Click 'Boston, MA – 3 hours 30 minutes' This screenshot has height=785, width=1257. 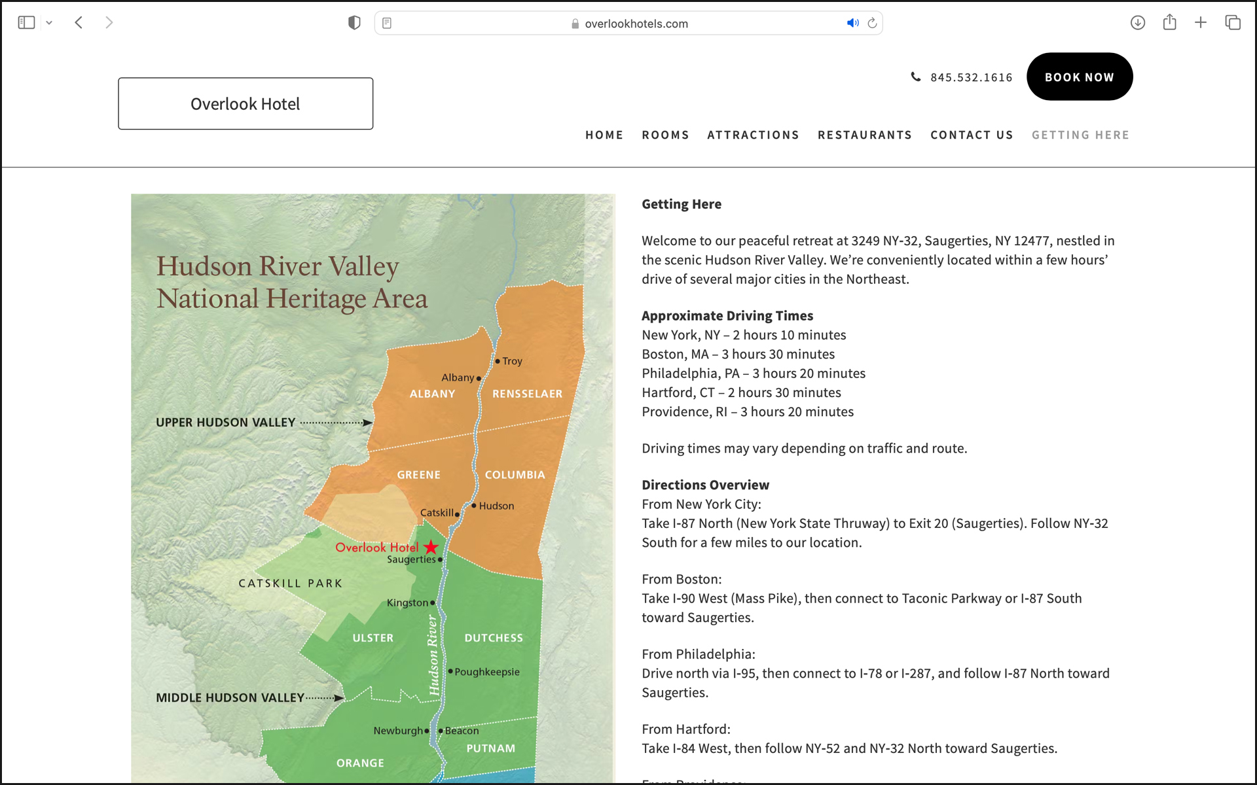point(738,354)
